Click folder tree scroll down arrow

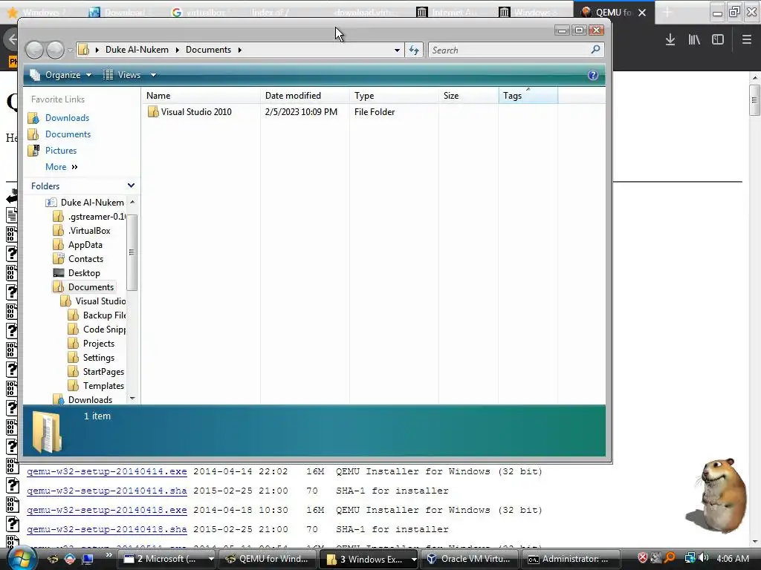click(132, 399)
